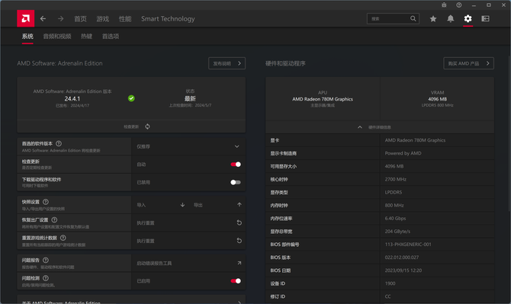Click the green up-to-date checkmark

coord(131,98)
